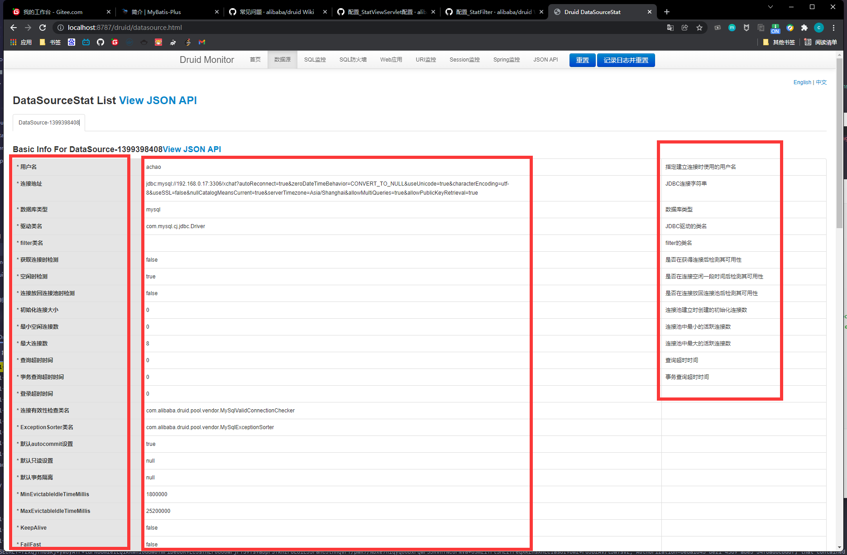Reload the page with refresh icon
This screenshot has width=847, height=555.
pyautogui.click(x=43, y=28)
